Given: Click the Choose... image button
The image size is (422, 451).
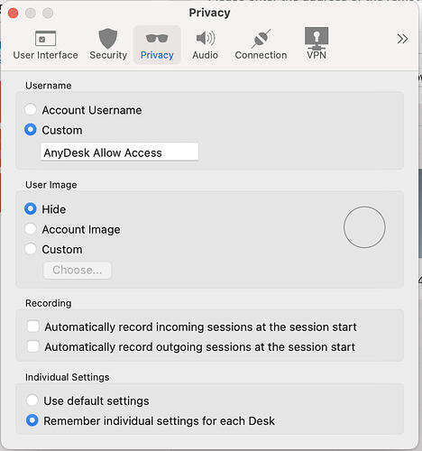Looking at the screenshot, I should 78,270.
